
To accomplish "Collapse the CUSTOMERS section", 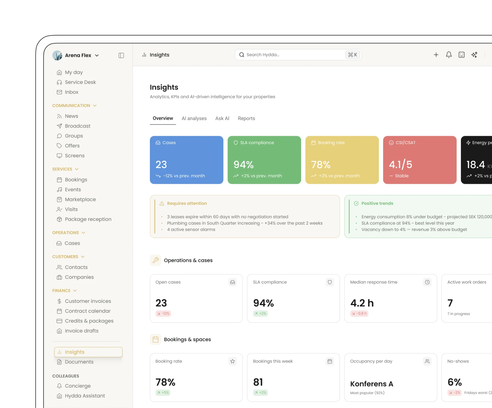I will pyautogui.click(x=68, y=256).
